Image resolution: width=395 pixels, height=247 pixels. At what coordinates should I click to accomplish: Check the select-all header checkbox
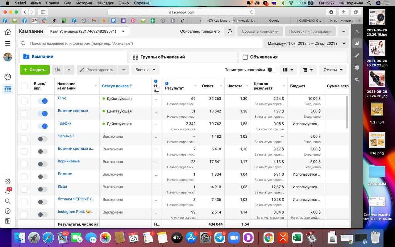coord(24,86)
